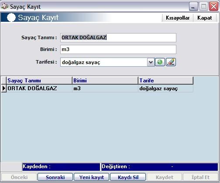Create a new record with Yeni kayıt
This screenshot has width=220, height=183.
point(92,177)
